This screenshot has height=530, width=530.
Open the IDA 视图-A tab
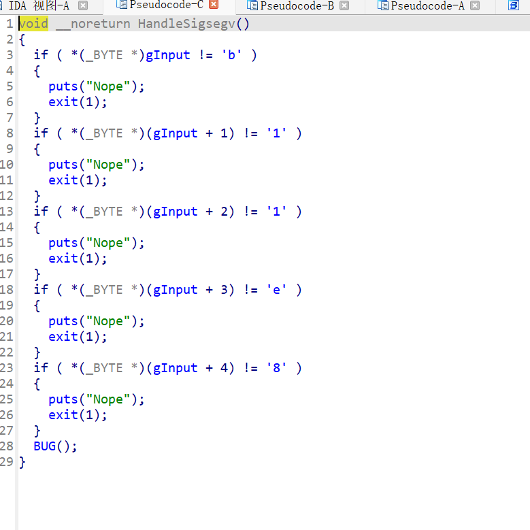[39, 5]
